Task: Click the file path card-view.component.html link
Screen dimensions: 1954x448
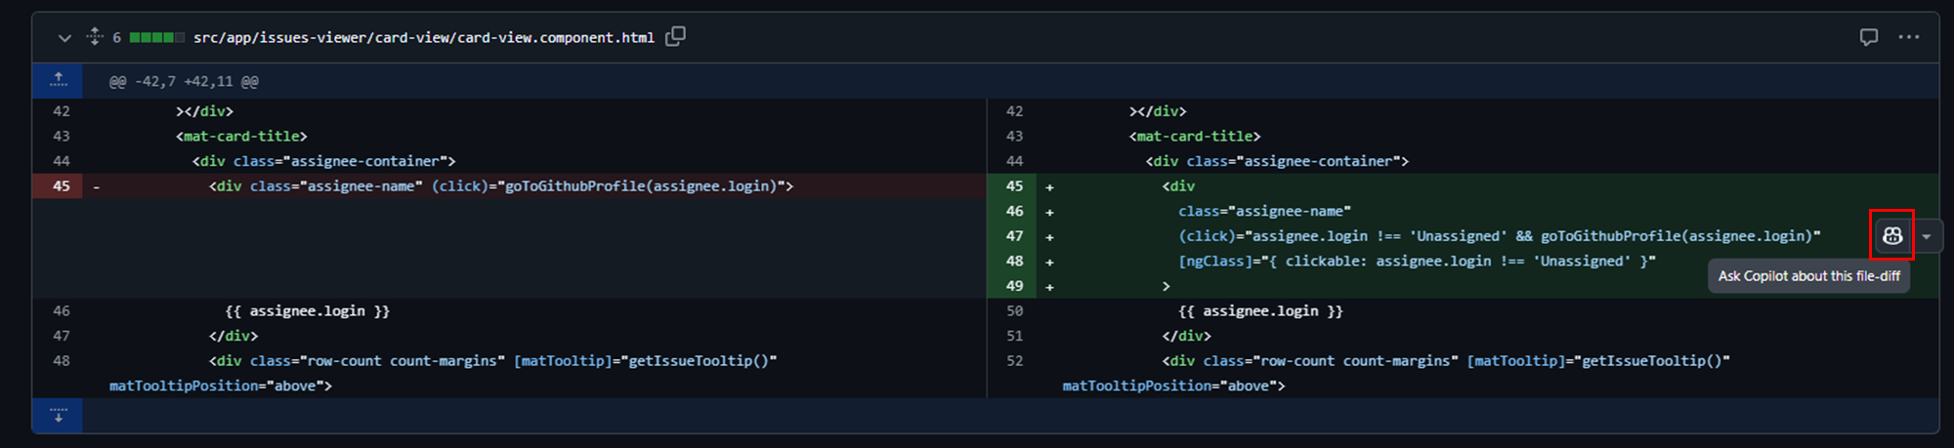Action: (x=424, y=38)
